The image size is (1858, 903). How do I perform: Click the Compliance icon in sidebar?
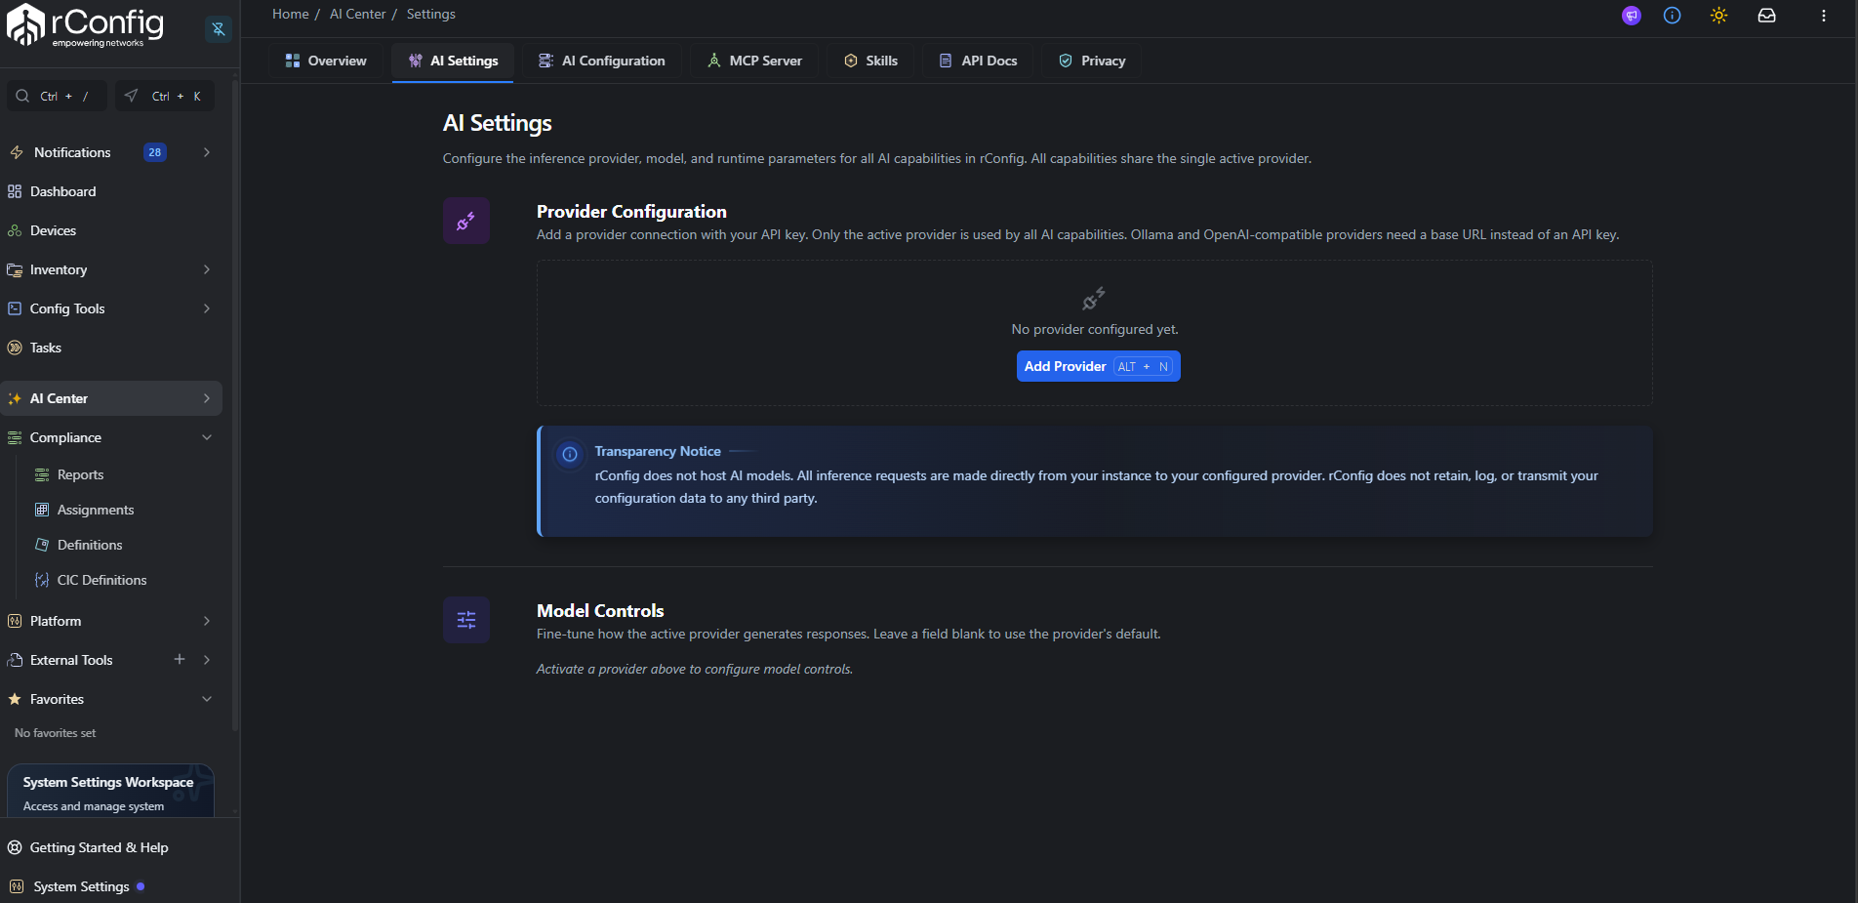pyautogui.click(x=15, y=437)
